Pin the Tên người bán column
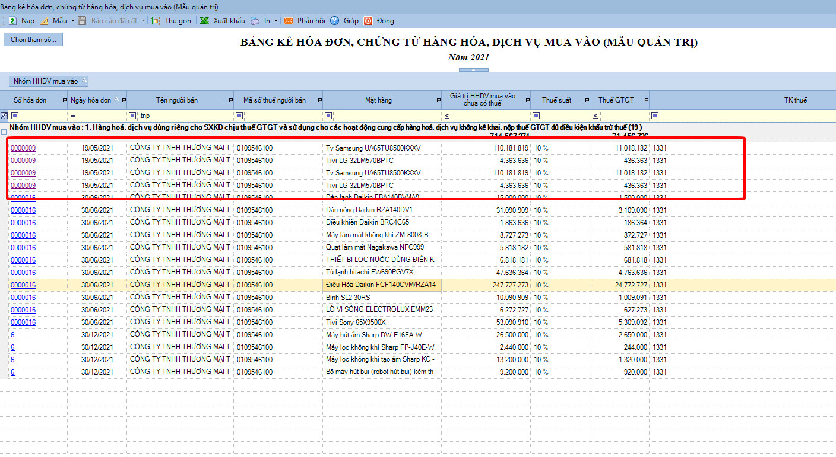 point(230,100)
